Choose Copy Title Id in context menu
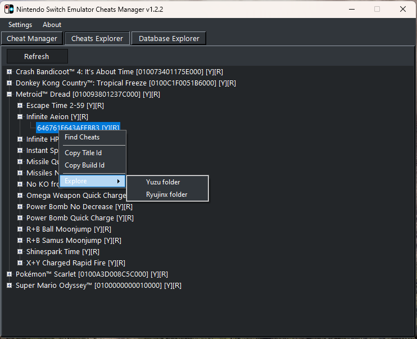The width and height of the screenshot is (417, 339). pyautogui.click(x=92, y=153)
